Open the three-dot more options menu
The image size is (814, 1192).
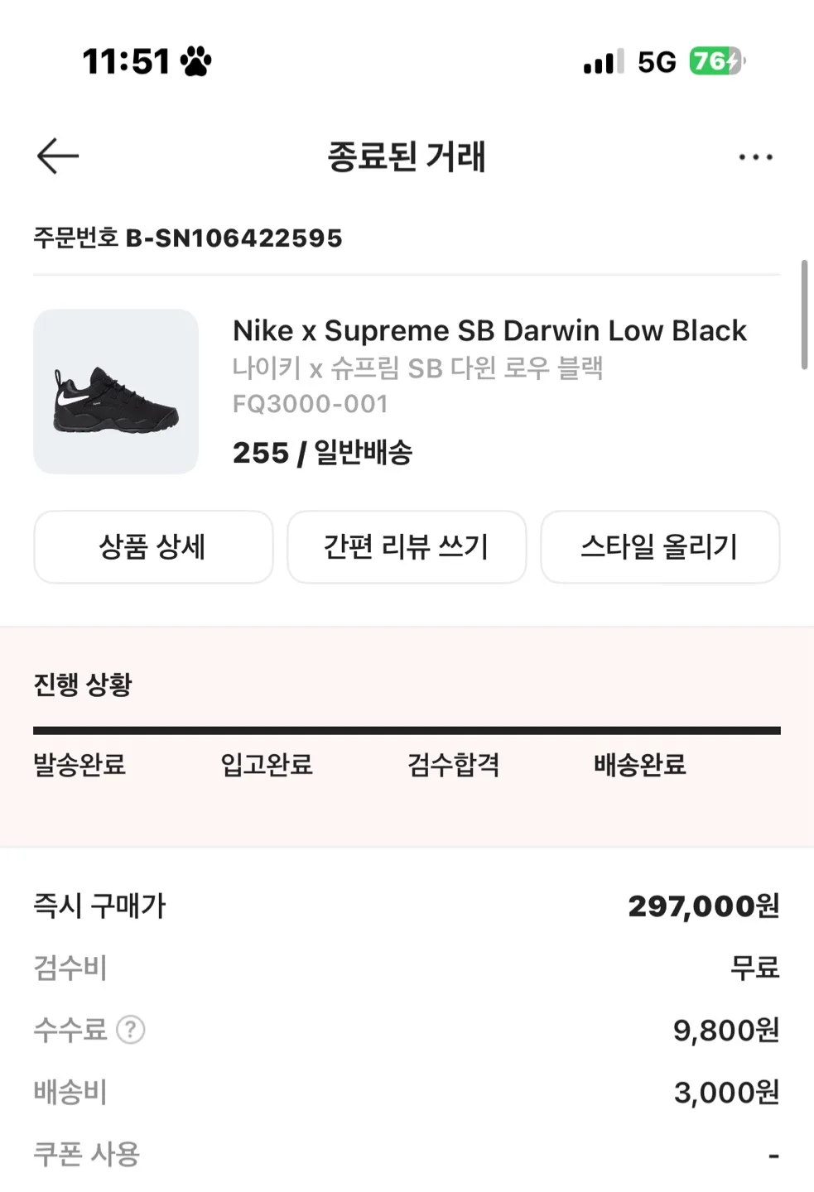755,156
